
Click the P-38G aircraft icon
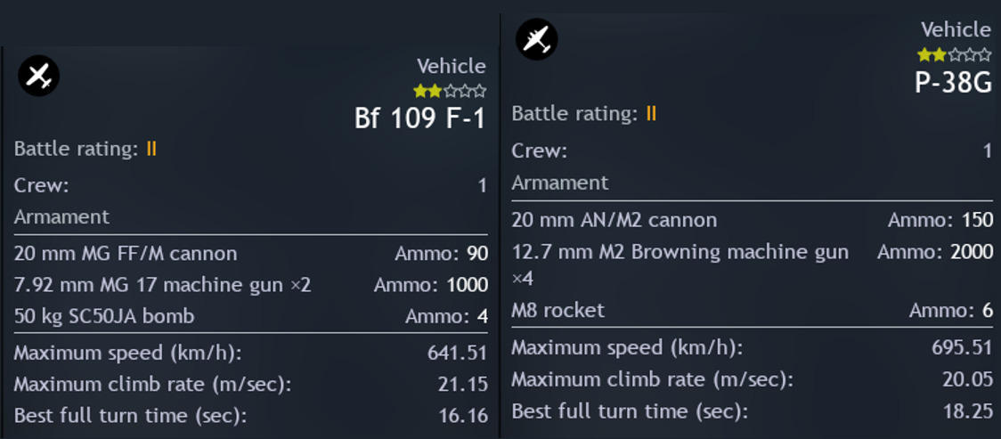point(536,40)
